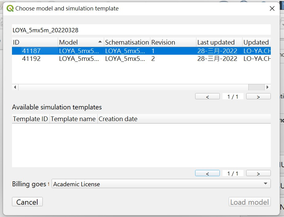Click the right arrow of the horizontal scrollbar

tap(267, 87)
